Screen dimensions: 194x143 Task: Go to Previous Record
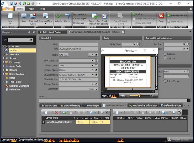[177, 16]
